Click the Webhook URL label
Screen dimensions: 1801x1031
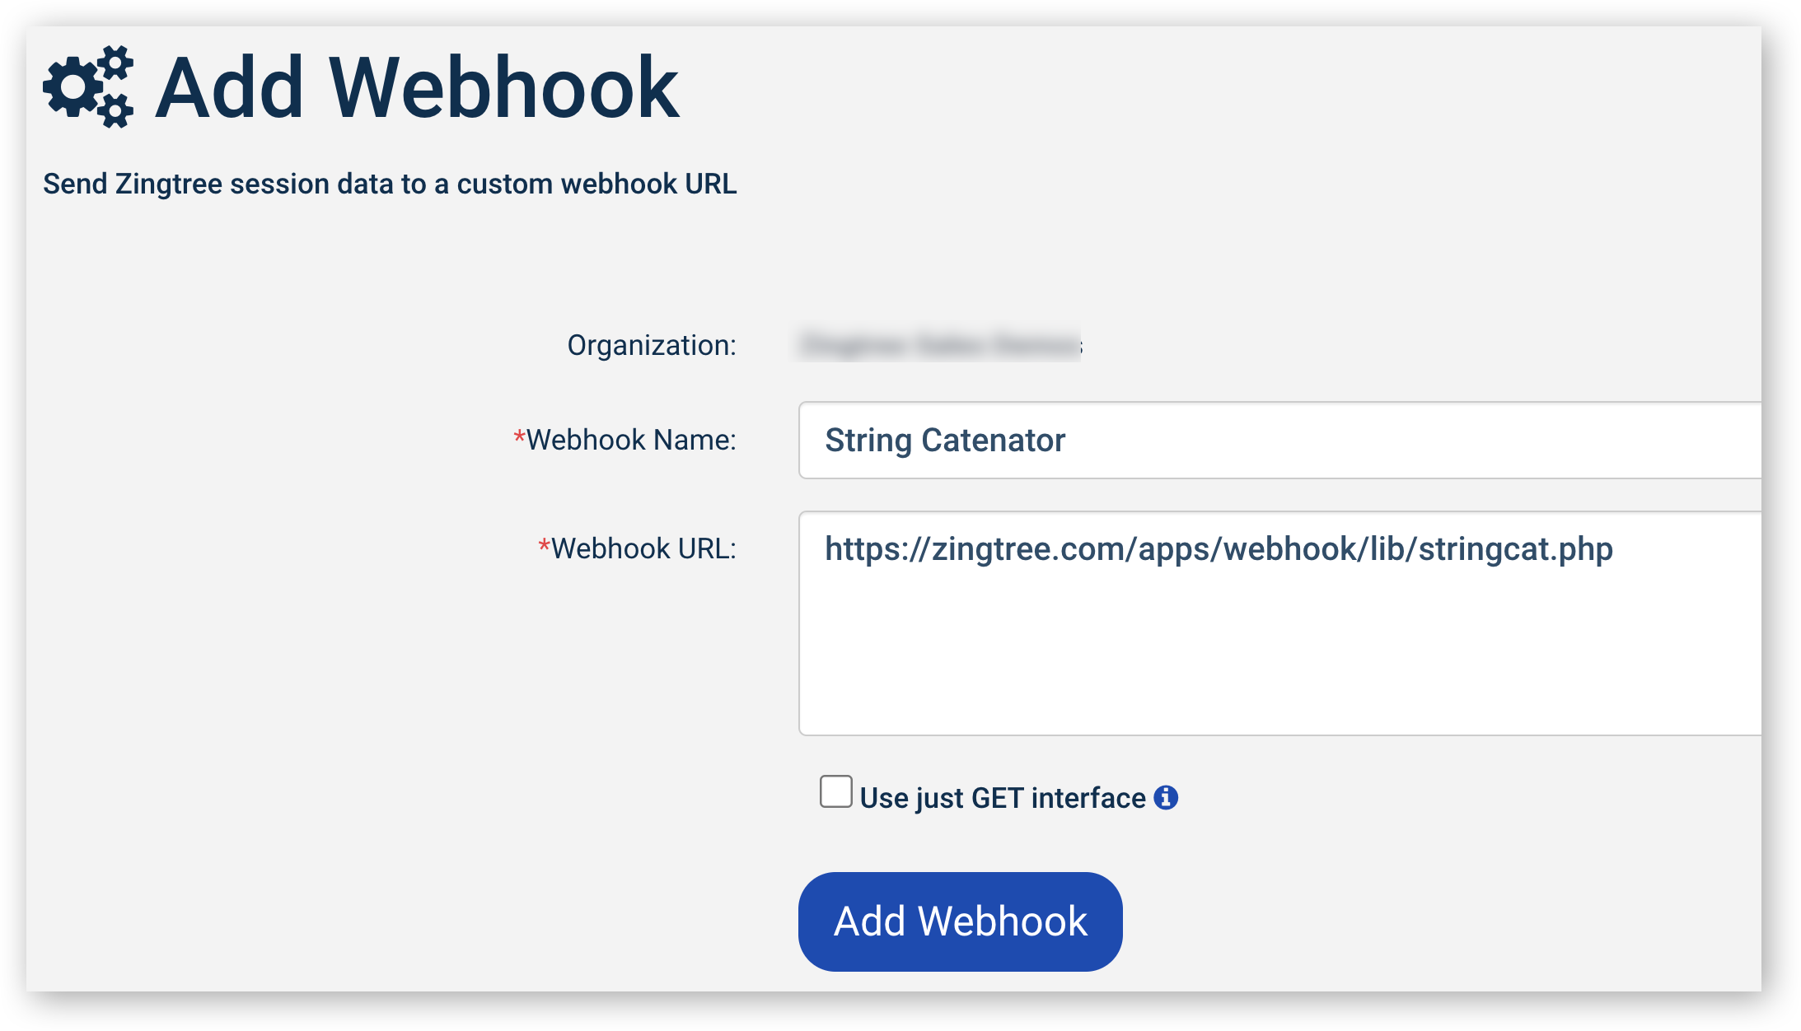click(643, 548)
